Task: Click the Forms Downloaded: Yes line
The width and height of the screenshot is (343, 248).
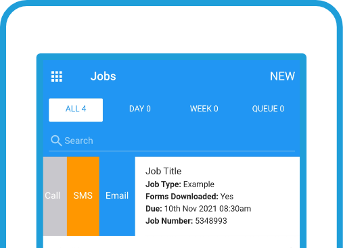Action: pos(189,197)
